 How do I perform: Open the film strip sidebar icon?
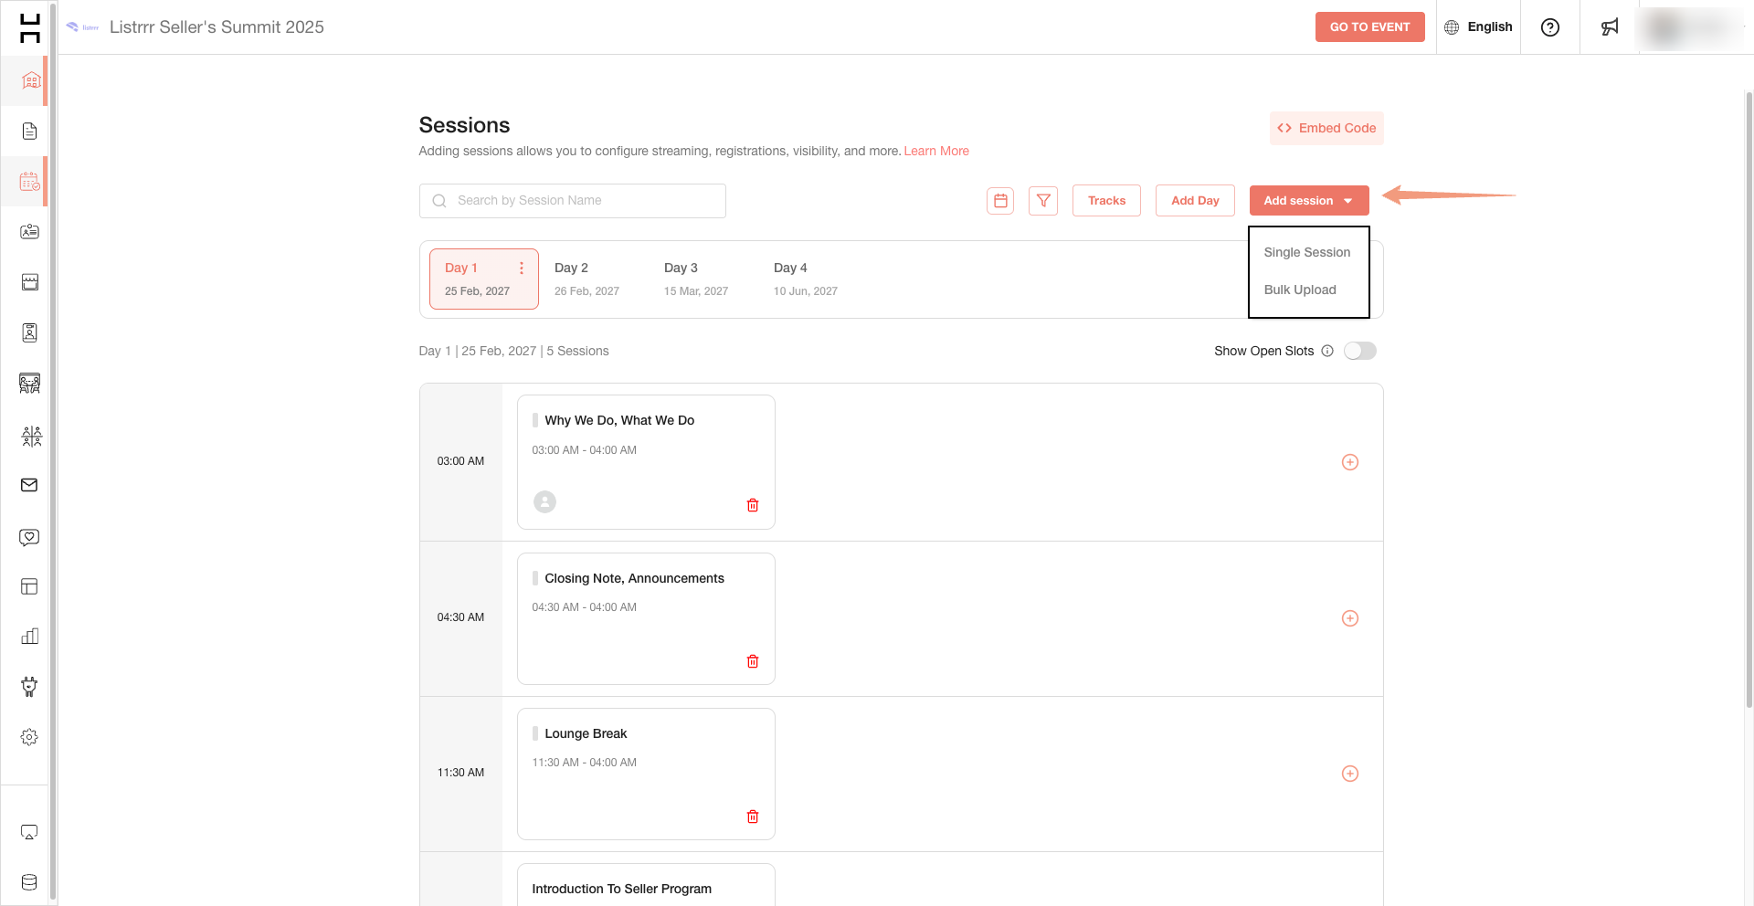coord(30,282)
